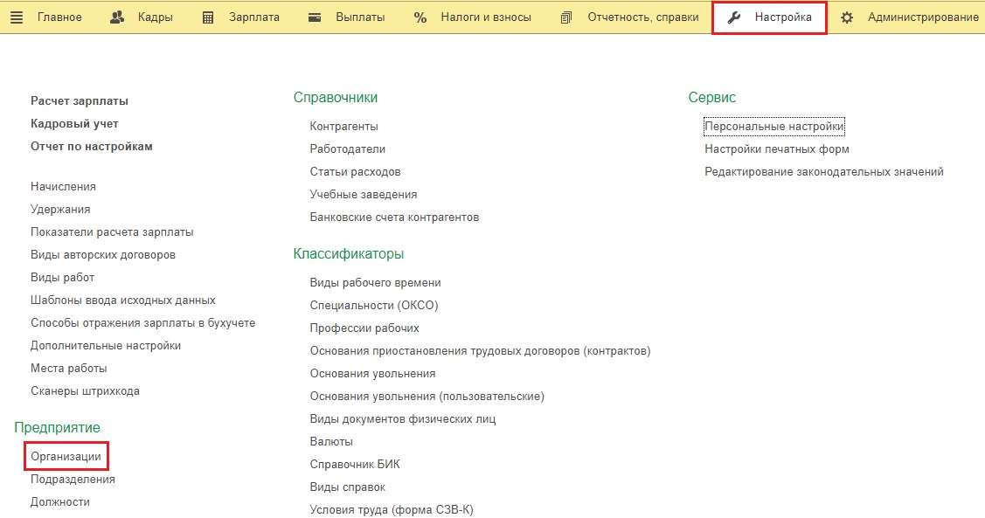Screen dimensions: 985x518
Task: Open Контрагенты directory
Action: 344,126
